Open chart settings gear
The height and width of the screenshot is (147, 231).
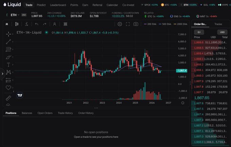[x=120, y=24]
